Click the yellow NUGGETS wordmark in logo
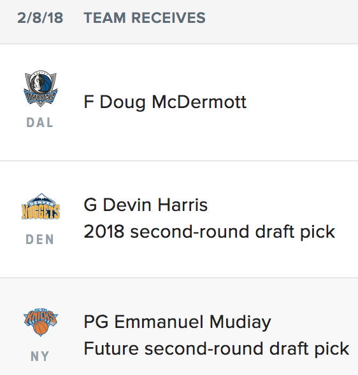The height and width of the screenshot is (375, 358). 41,212
